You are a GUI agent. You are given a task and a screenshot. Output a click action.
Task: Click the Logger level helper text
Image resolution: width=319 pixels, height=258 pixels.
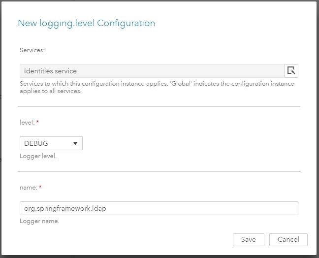click(x=38, y=156)
